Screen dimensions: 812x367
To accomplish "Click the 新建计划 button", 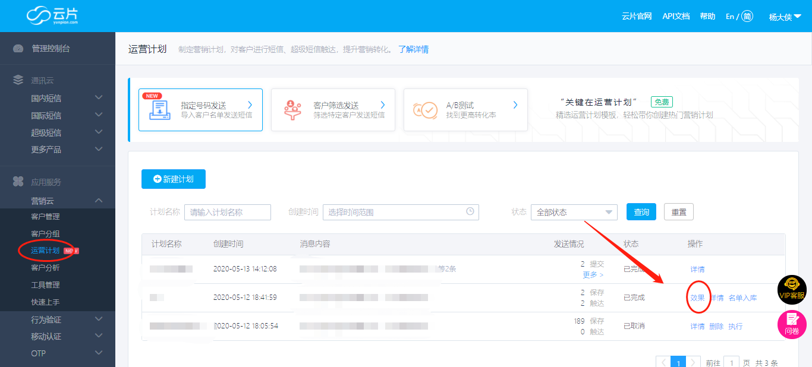I will coord(174,179).
